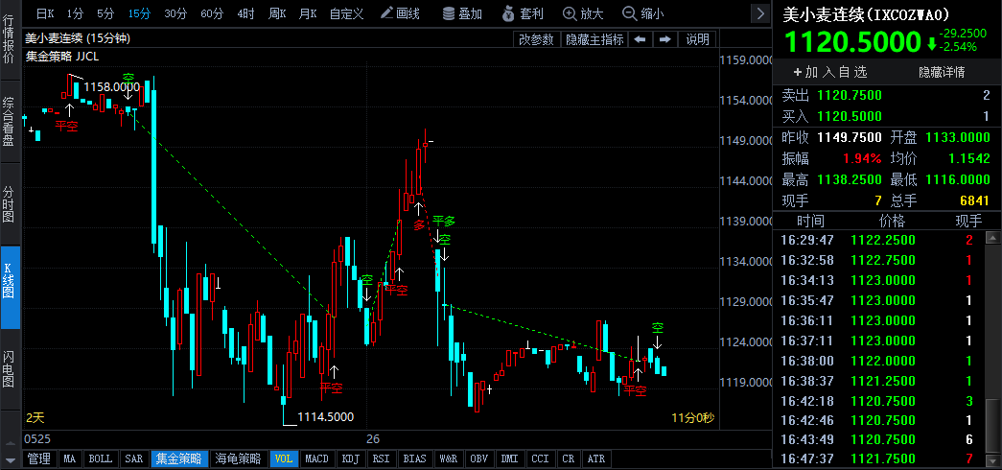Select the 海龟策略 indicator
The height and width of the screenshot is (470, 1002).
[x=239, y=458]
